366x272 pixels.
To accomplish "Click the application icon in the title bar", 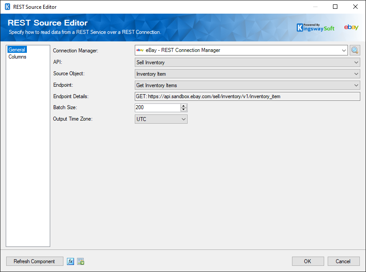I will (6, 7).
